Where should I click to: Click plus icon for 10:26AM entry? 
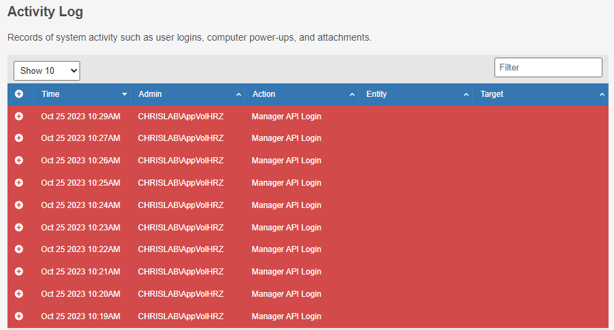coord(19,161)
